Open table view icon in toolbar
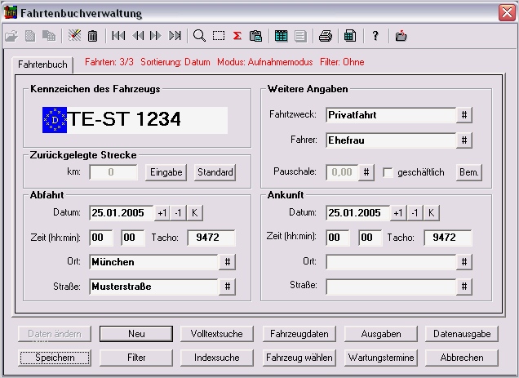Viewport: 519px width, 378px height. tap(281, 36)
